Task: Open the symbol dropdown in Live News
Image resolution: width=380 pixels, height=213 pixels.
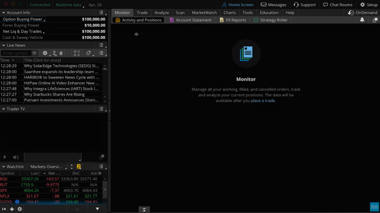Action: coord(35,53)
